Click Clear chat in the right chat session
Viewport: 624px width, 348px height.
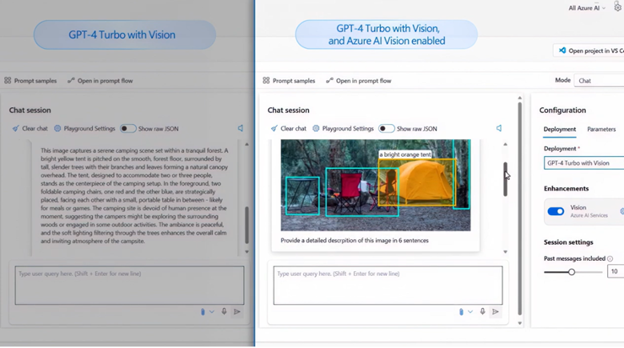coord(289,129)
